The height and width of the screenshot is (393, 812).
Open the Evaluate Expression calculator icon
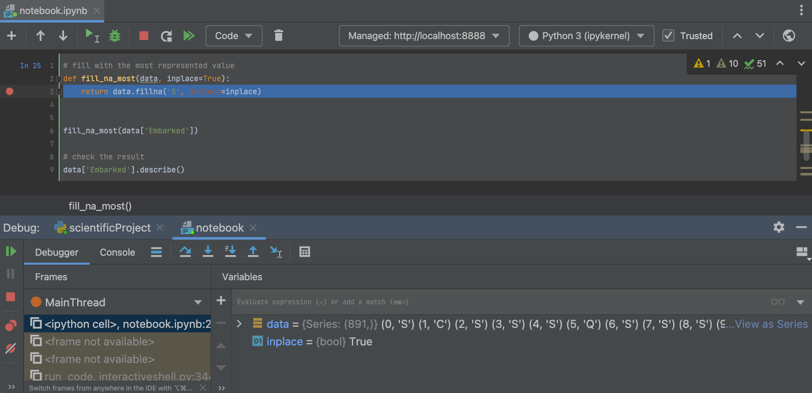[x=304, y=252]
